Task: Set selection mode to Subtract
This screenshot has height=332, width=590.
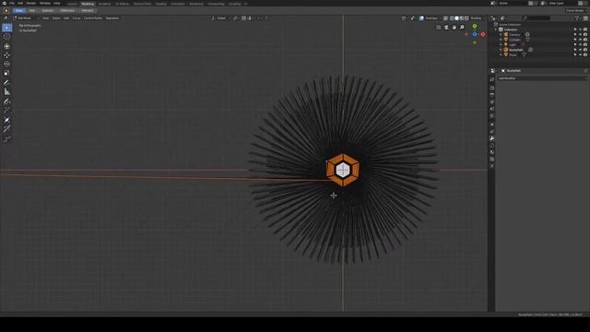Action: pos(47,10)
